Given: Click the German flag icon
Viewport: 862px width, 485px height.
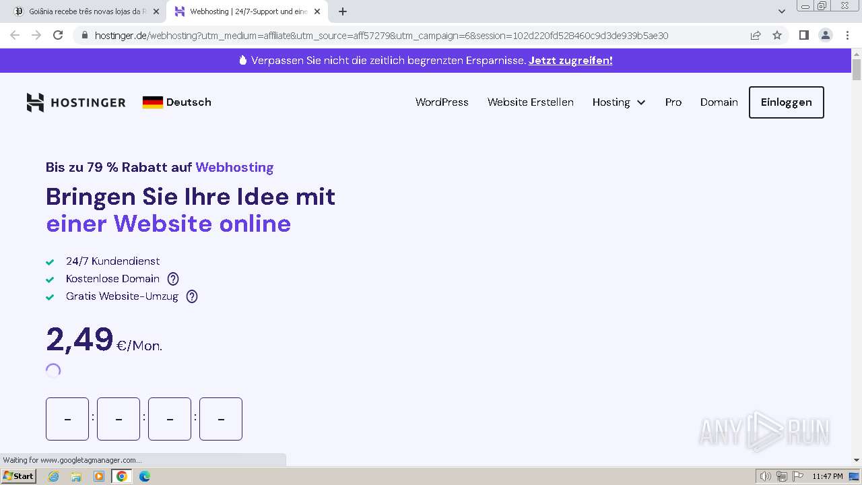Looking at the screenshot, I should [x=153, y=102].
